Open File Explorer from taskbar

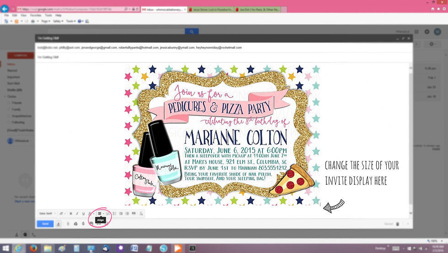[x=48, y=248]
